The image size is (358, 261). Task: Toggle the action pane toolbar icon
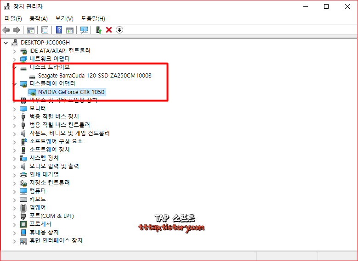coord(70,30)
